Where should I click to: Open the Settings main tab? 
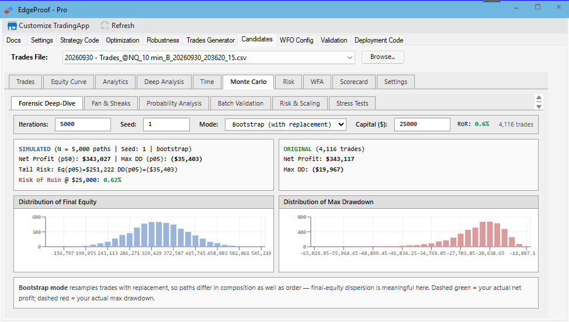41,40
